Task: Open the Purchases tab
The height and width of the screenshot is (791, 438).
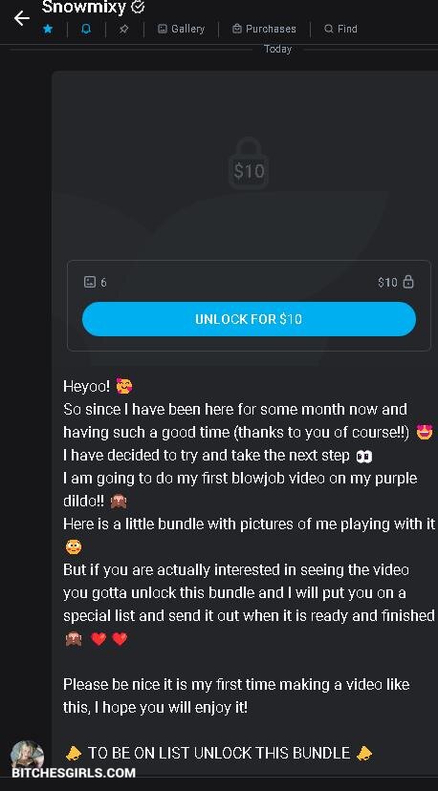Action: point(264,29)
